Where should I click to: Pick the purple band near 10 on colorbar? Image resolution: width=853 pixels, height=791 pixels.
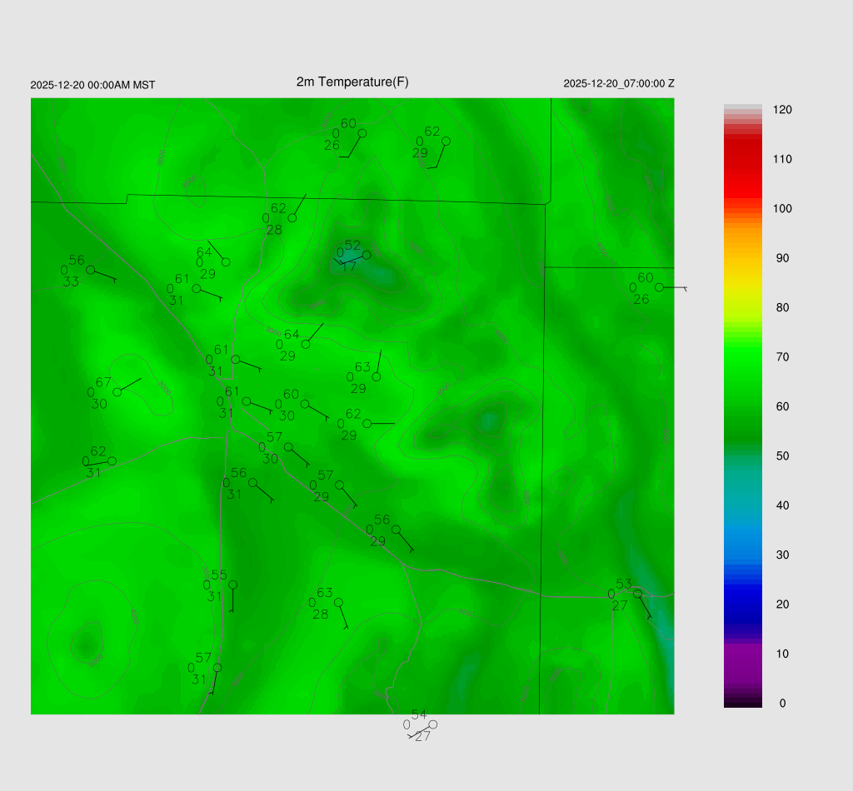pyautogui.click(x=743, y=658)
